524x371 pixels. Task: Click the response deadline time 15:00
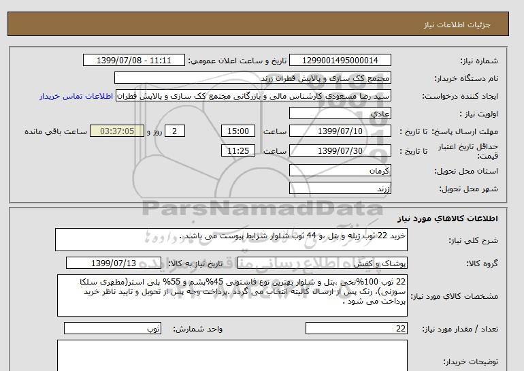[240, 131]
